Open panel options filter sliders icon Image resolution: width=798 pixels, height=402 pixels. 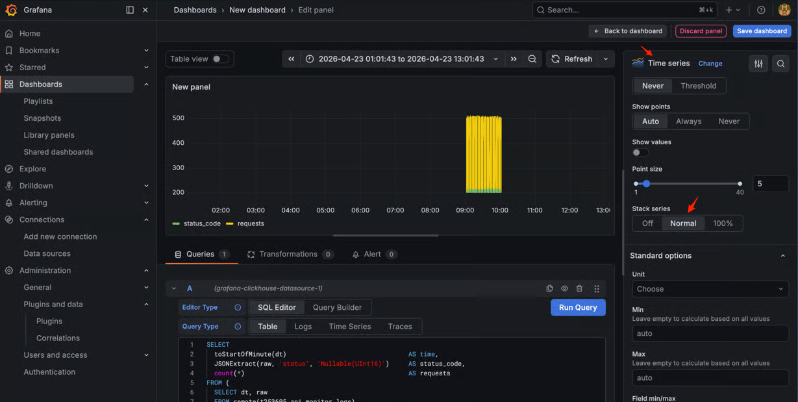point(758,64)
